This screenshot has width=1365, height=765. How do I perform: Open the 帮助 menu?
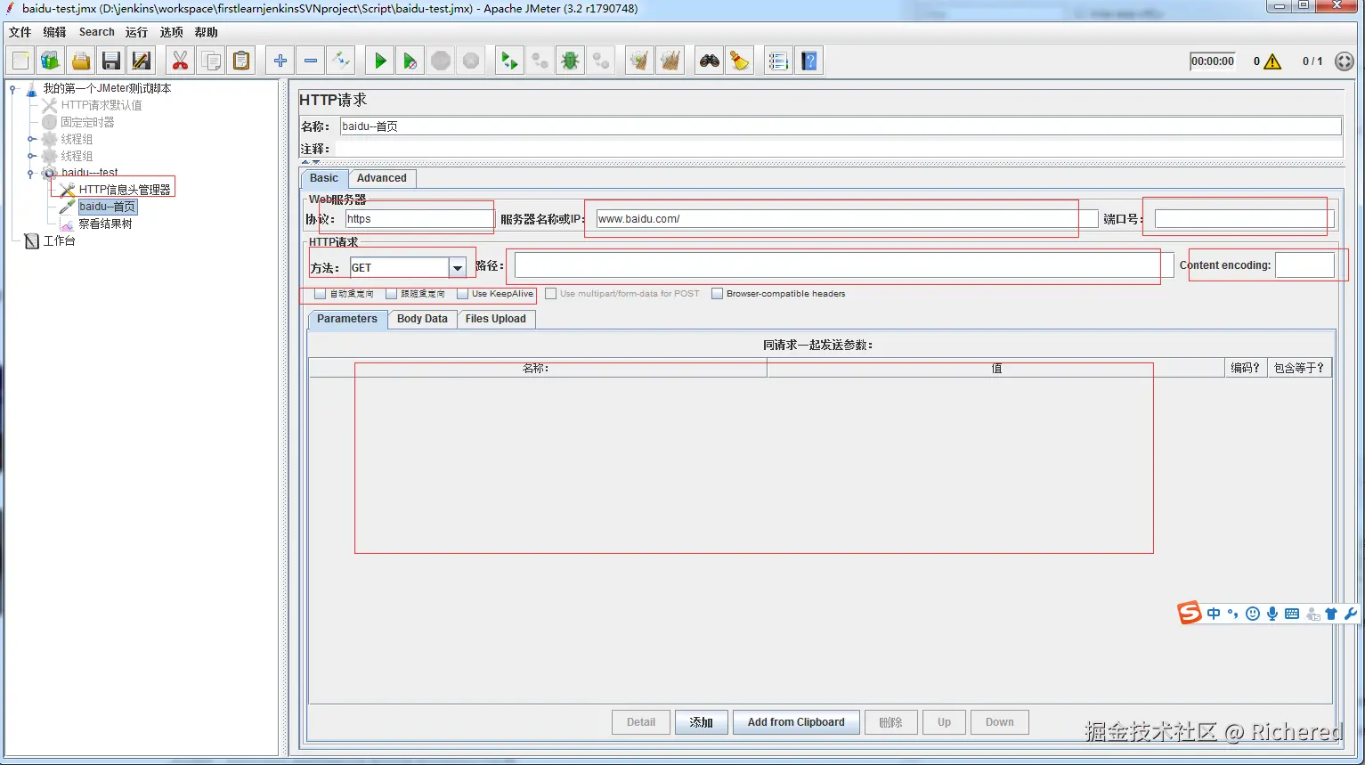(206, 32)
